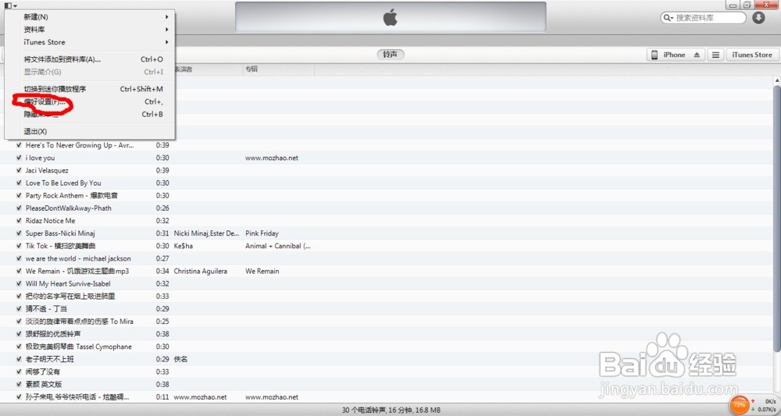The height and width of the screenshot is (416, 781).
Task: Toggle PleaseDontWalkAway-Phath checkbox
Action: tap(19, 208)
